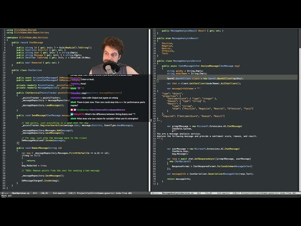Screen dimensions: 301x226
Task: Open the twitch.tv link posted in chat
Action: coord(107,110)
